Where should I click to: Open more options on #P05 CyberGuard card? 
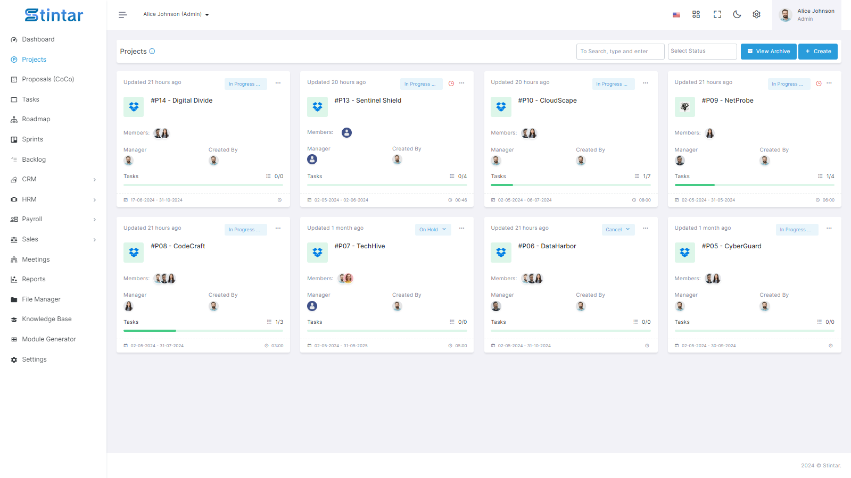(829, 228)
